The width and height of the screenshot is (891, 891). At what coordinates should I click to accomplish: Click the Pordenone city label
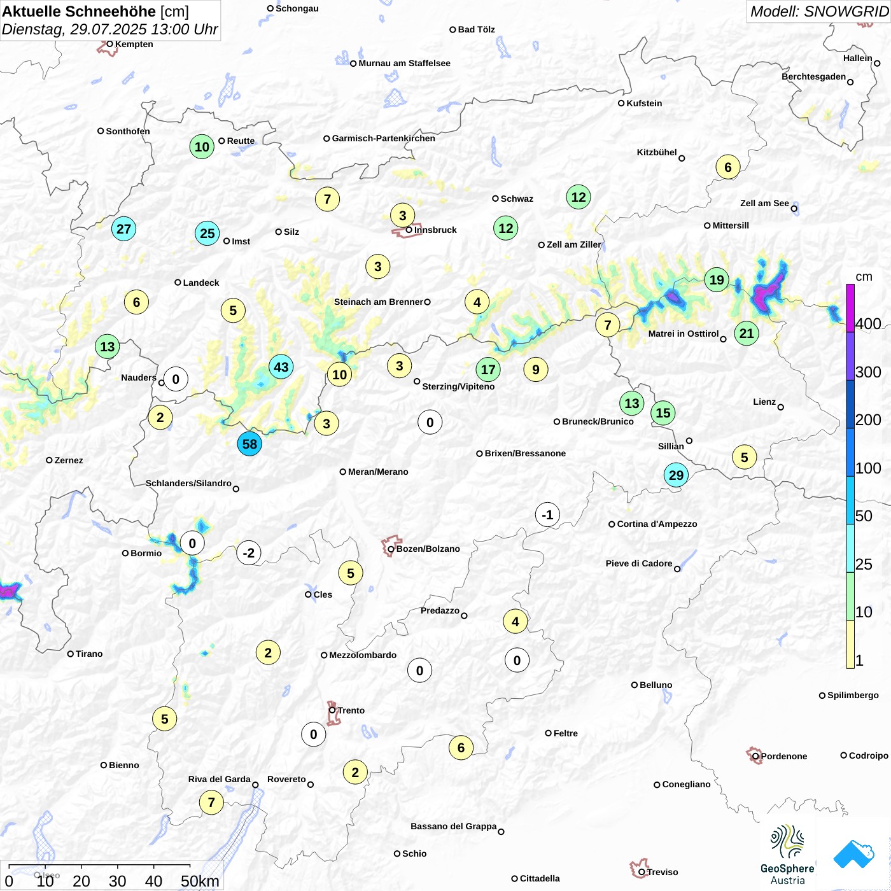(784, 756)
